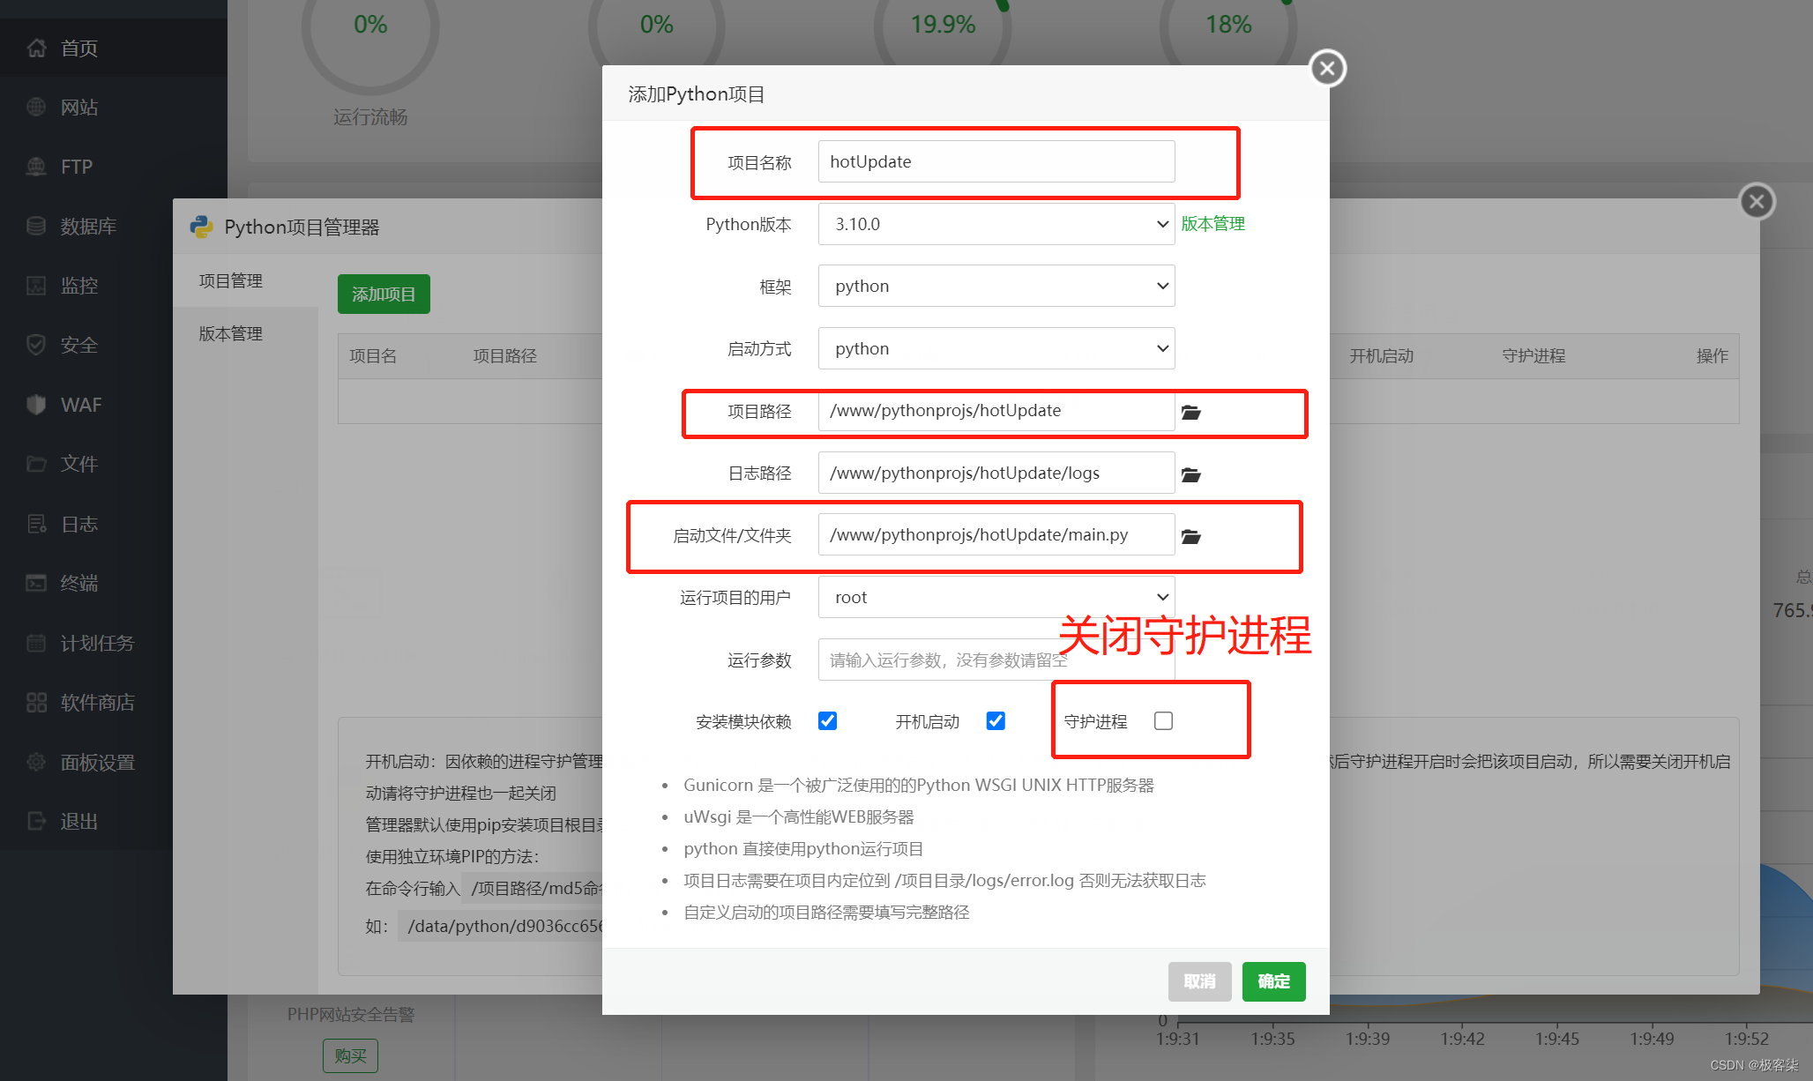Viewport: 1813px width, 1081px height.
Task: Click the PHP网站安全告警 text
Action: pyautogui.click(x=351, y=1014)
